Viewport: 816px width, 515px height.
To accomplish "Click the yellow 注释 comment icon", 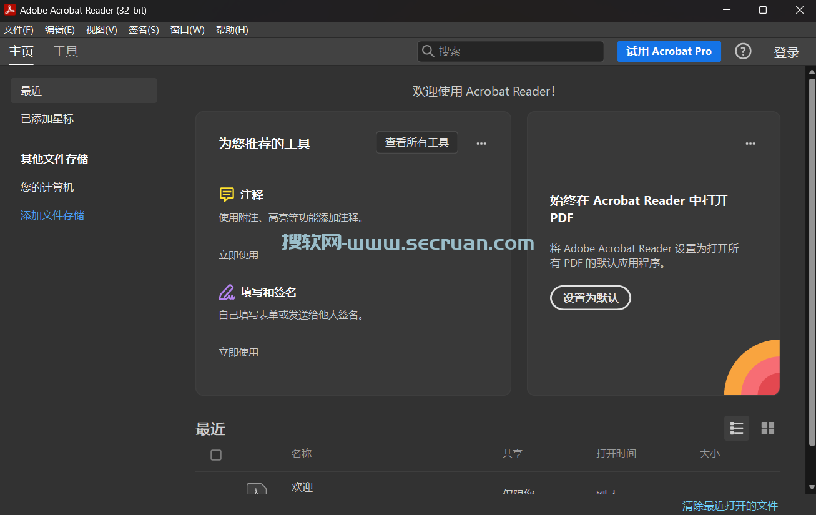I will (x=227, y=195).
